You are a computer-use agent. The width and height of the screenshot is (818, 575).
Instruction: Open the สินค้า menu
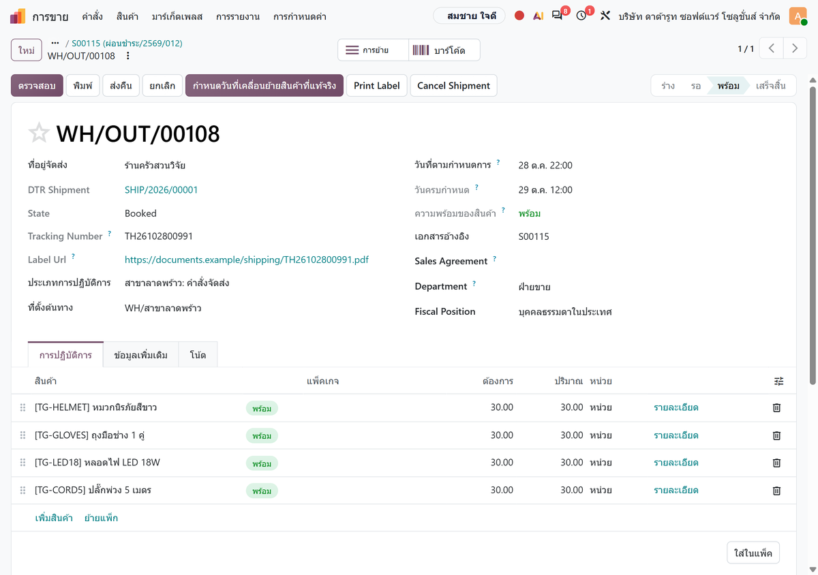point(127,16)
